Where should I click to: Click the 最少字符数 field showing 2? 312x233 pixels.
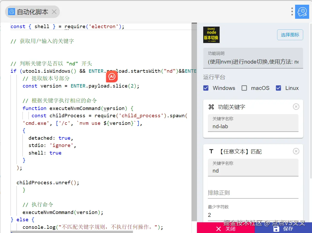tap(253, 212)
